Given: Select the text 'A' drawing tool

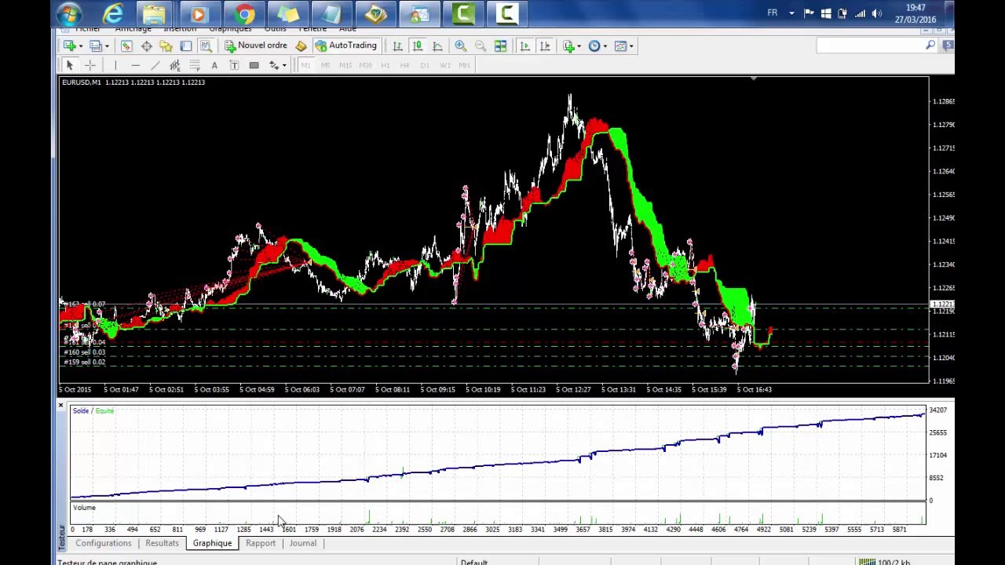Looking at the screenshot, I should pos(214,65).
